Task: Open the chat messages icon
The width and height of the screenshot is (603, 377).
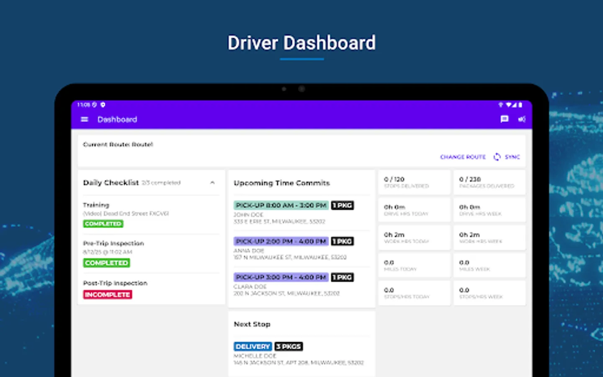Action: (504, 119)
